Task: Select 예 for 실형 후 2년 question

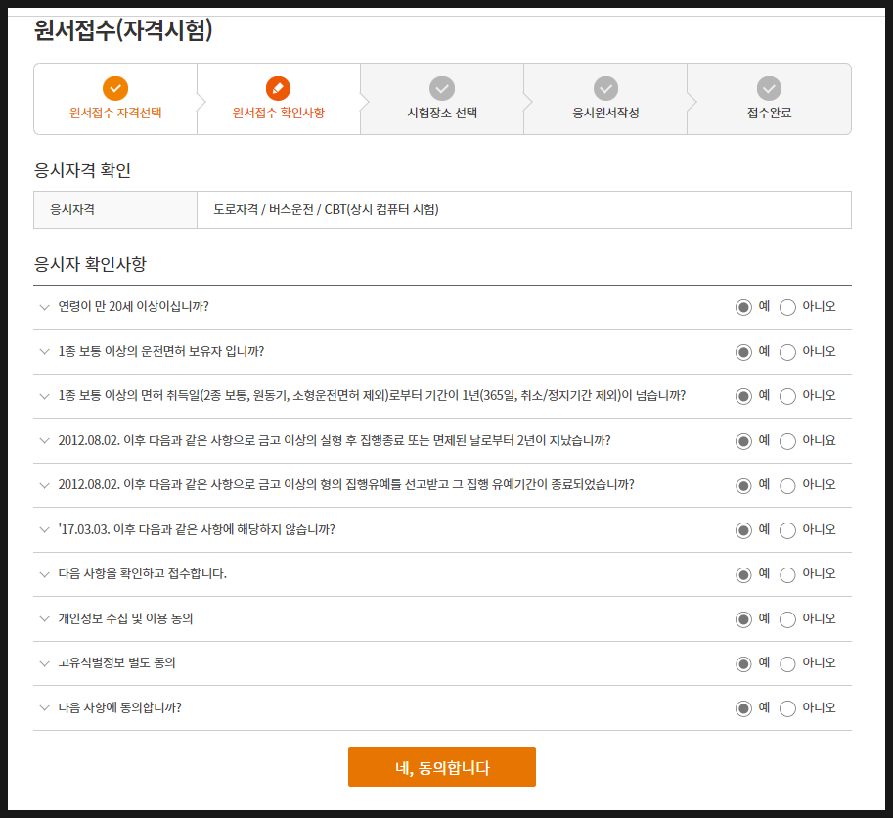Action: point(743,441)
